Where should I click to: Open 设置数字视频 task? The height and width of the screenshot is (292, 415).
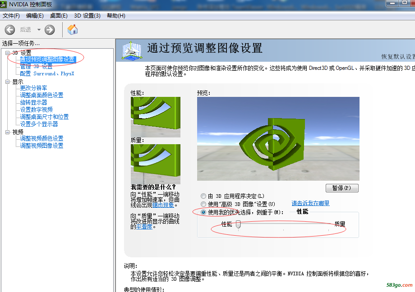pyautogui.click(x=36, y=109)
